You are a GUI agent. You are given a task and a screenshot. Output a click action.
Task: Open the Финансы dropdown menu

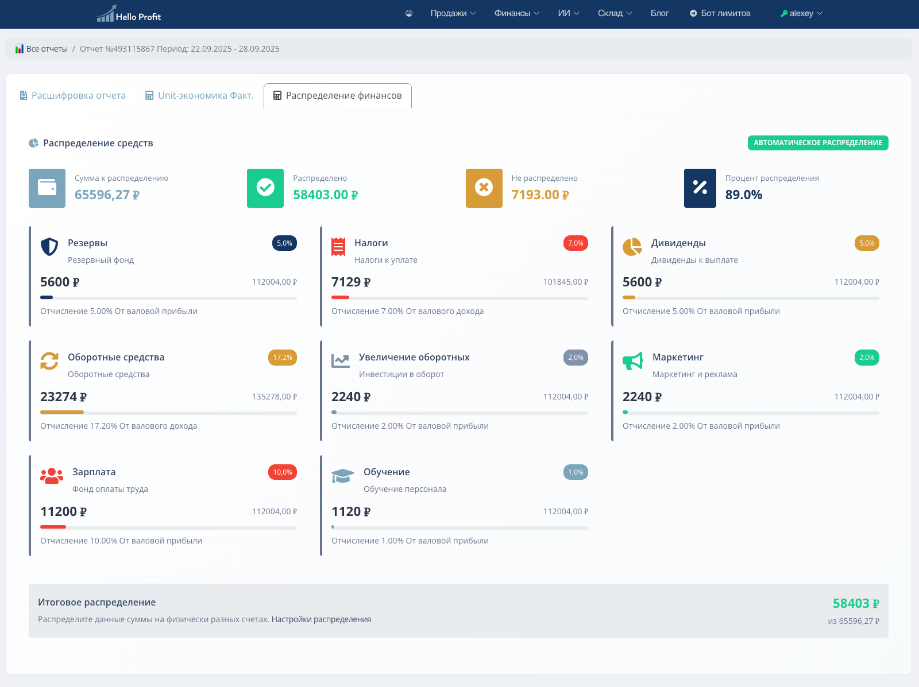click(x=516, y=13)
